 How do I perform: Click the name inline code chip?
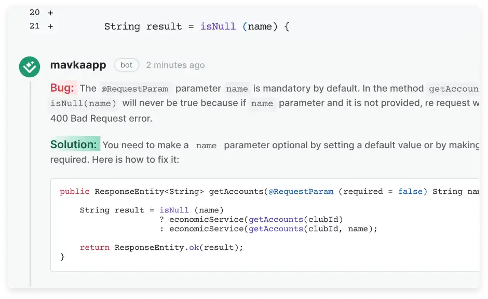click(x=237, y=89)
